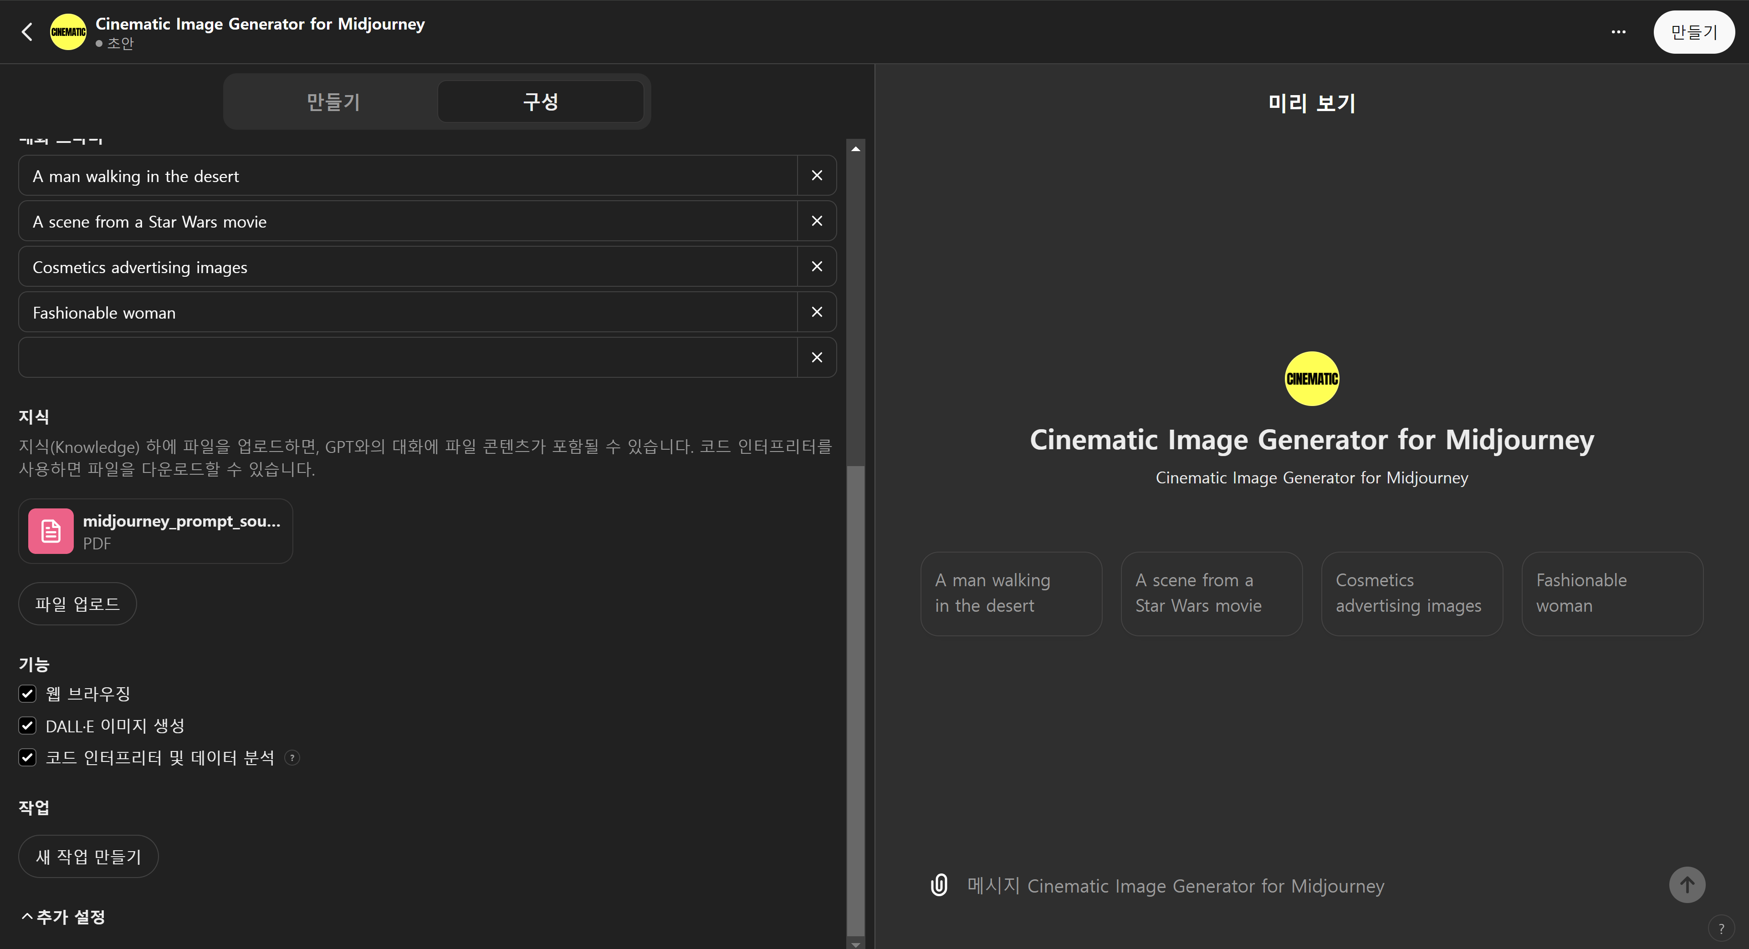Viewport: 1749px width, 949px height.
Task: Switch to the 구성 tab
Action: click(541, 102)
